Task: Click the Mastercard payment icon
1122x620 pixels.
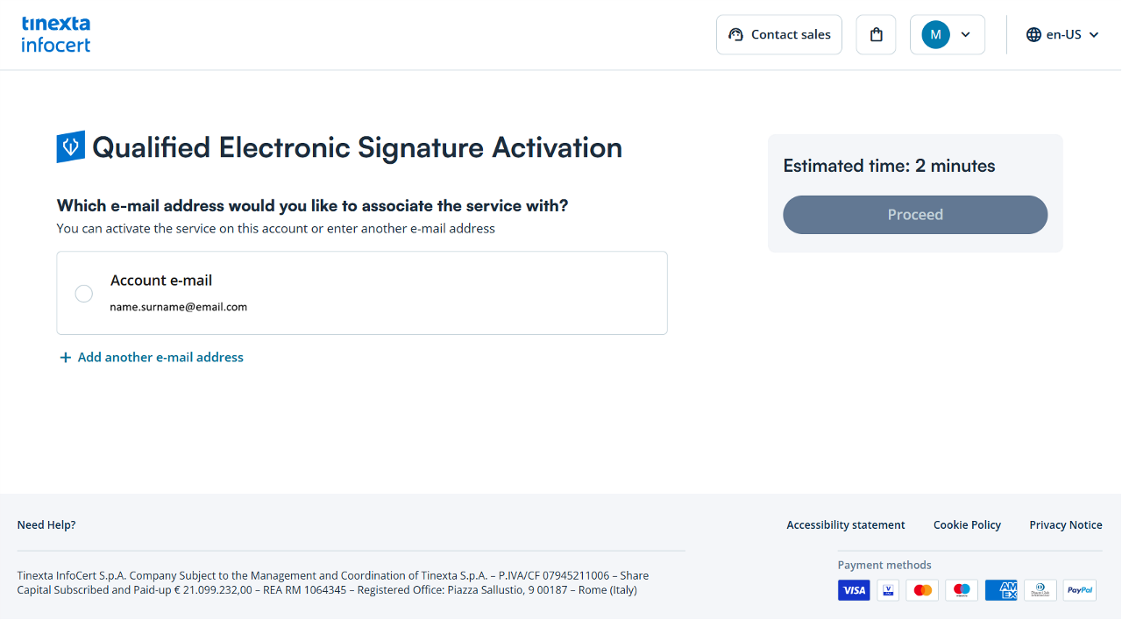Action: click(922, 590)
